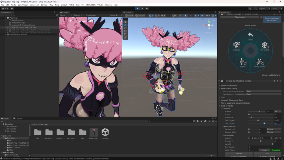Switch to the Project tab
284x160 pixels.
click(5, 118)
